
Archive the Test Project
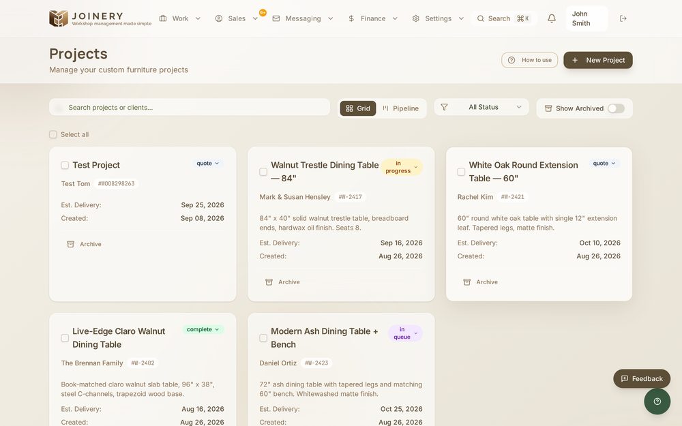tap(84, 244)
